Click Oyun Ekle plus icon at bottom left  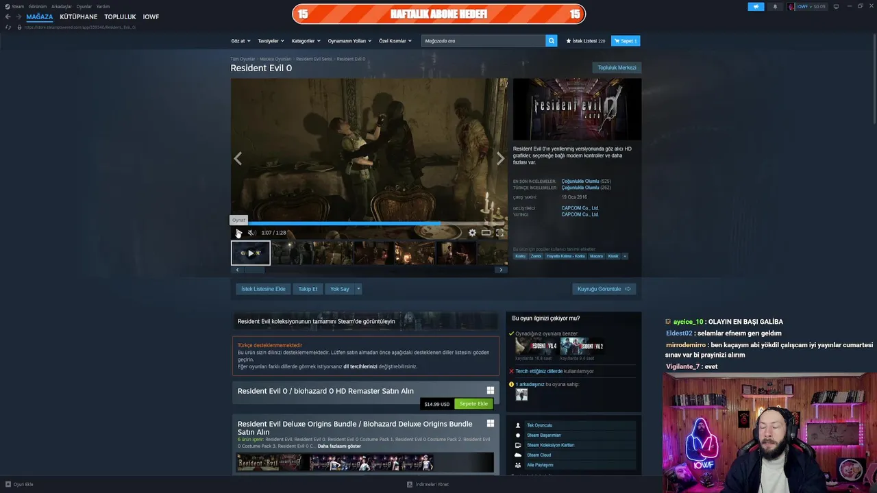click(x=8, y=484)
